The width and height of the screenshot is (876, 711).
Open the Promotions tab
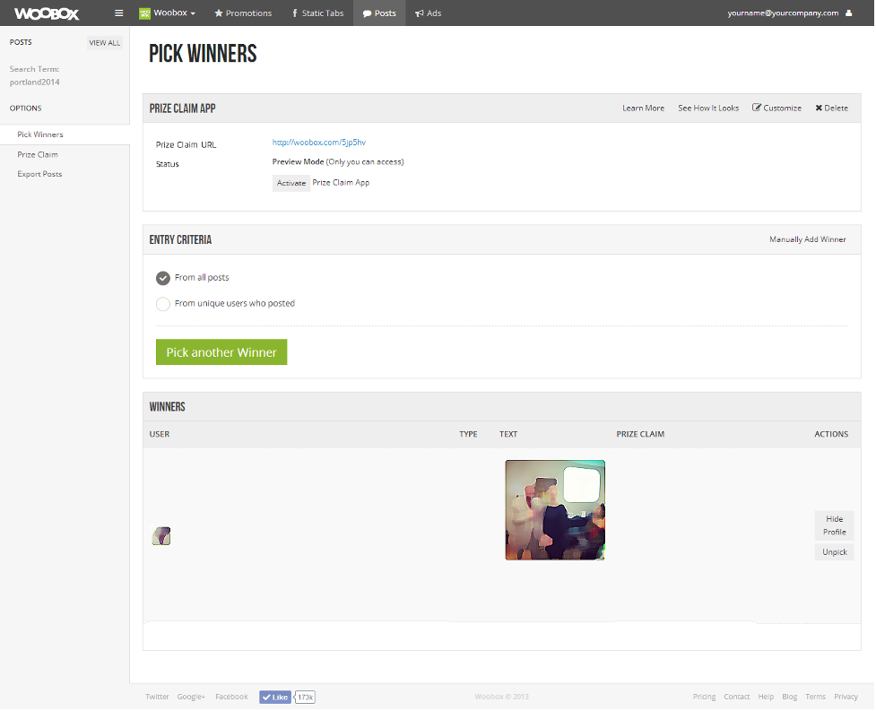tap(243, 13)
